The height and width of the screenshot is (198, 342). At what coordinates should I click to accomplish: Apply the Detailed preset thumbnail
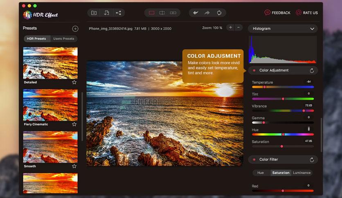[x=50, y=63]
